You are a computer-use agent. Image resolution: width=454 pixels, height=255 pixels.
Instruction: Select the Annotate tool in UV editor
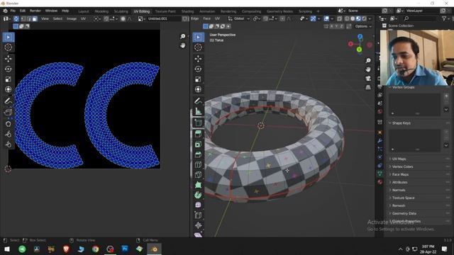pyautogui.click(x=9, y=101)
